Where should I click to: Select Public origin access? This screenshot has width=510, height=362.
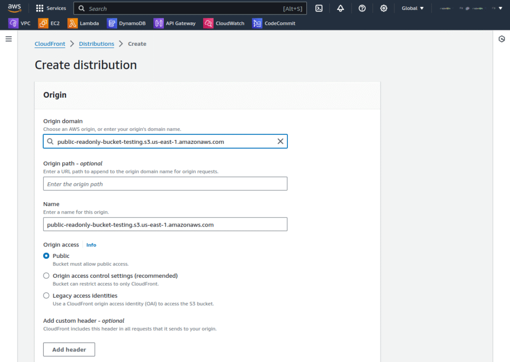click(x=46, y=255)
